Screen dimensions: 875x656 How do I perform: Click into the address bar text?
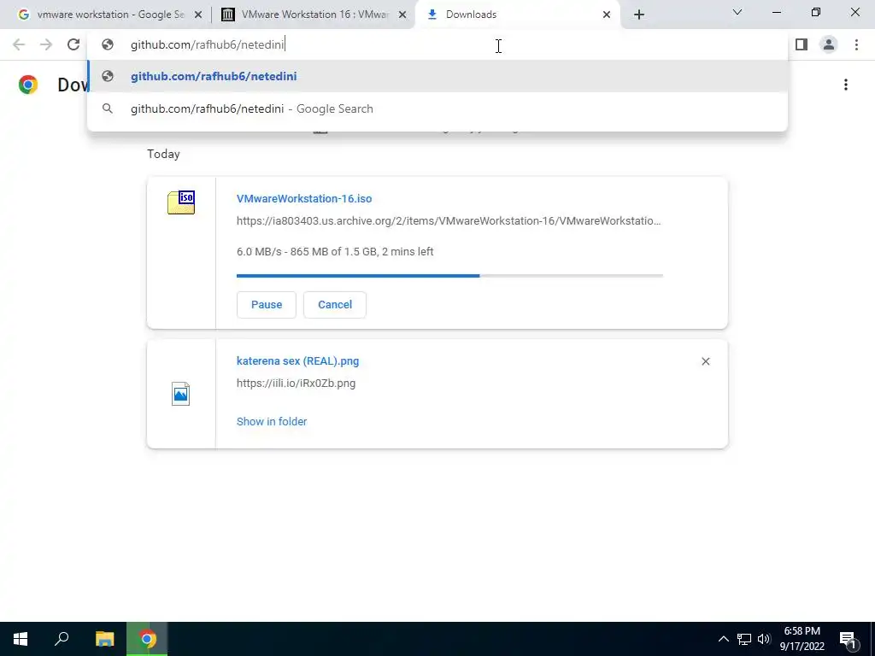[x=208, y=44]
